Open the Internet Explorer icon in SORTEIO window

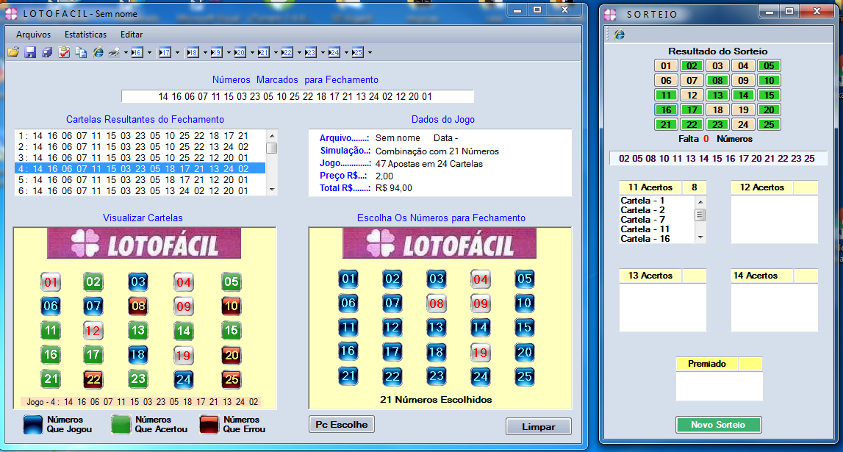click(x=620, y=35)
